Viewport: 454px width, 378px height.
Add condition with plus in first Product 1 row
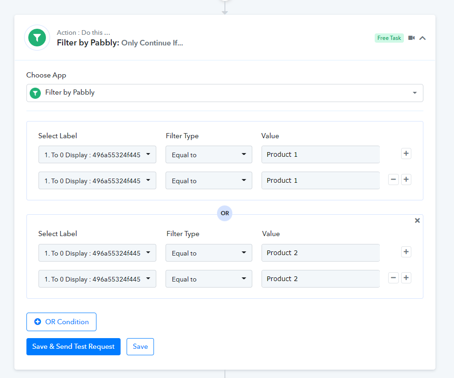pyautogui.click(x=406, y=154)
